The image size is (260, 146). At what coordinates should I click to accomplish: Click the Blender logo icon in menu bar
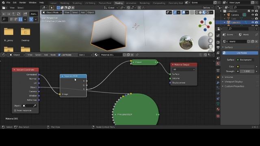(x=3, y=2)
